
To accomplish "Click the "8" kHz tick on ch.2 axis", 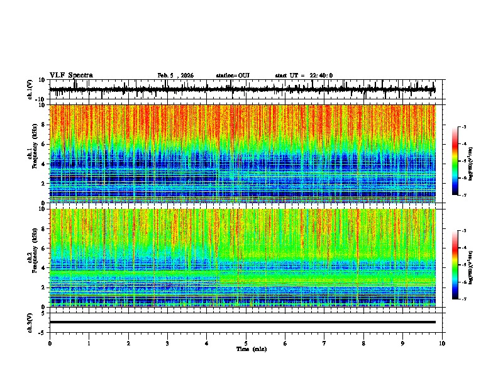I will click(x=43, y=229).
